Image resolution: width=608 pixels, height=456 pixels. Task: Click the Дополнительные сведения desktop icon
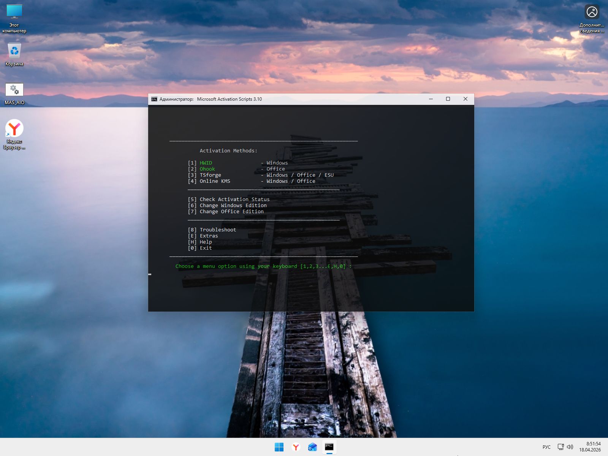click(592, 18)
